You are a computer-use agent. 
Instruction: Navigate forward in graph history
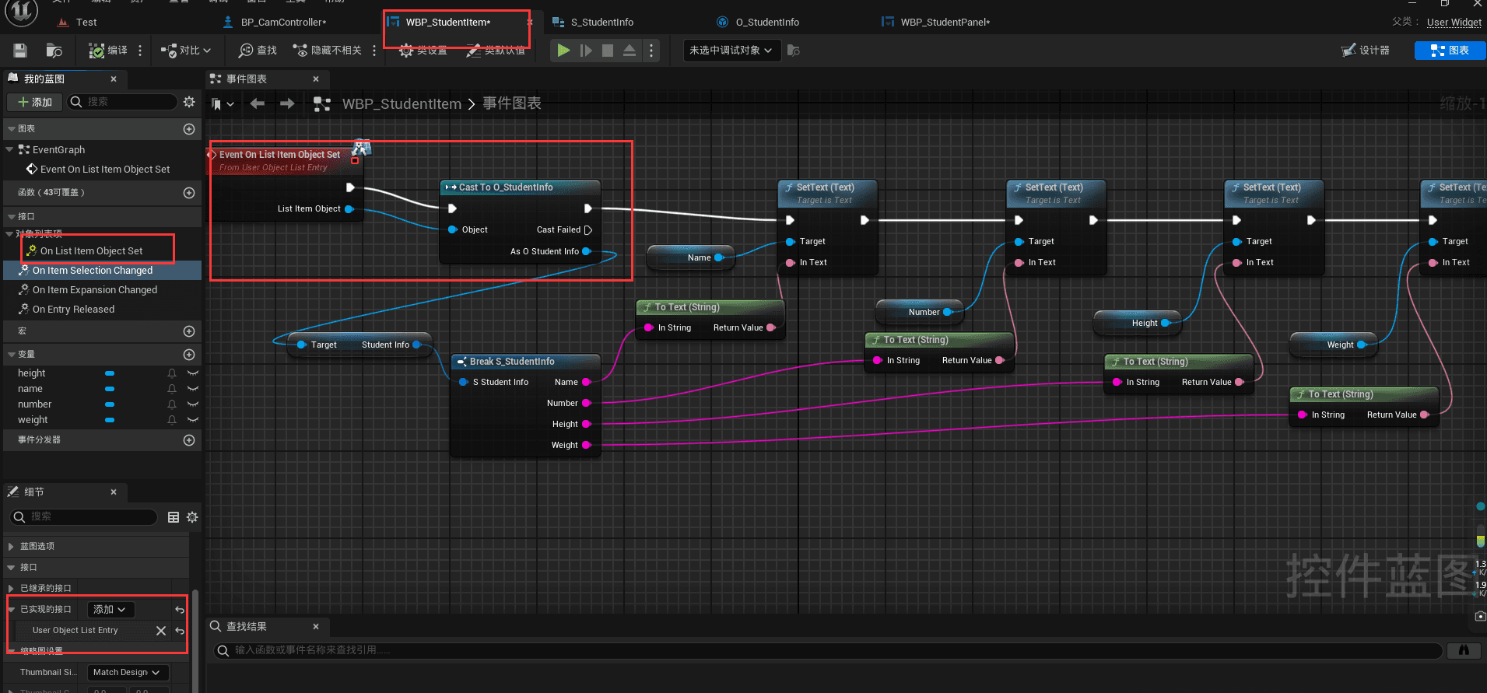287,103
